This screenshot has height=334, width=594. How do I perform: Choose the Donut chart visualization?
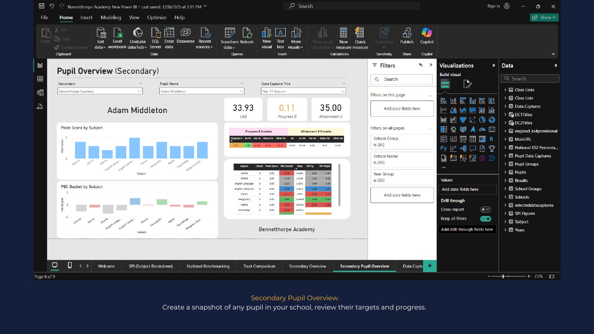[492, 119]
